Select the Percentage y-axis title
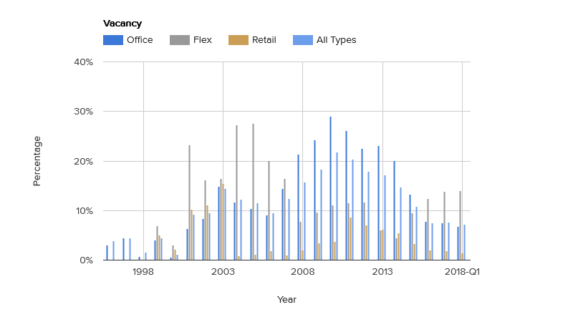 pyautogui.click(x=37, y=161)
